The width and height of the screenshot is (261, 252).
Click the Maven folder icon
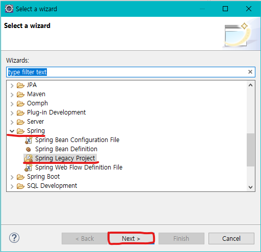20,95
